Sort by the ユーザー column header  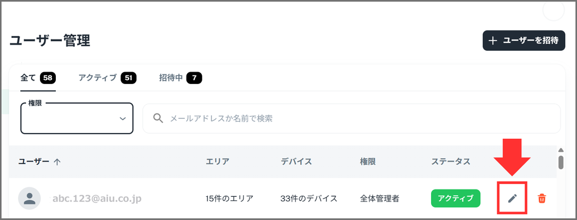[34, 161]
